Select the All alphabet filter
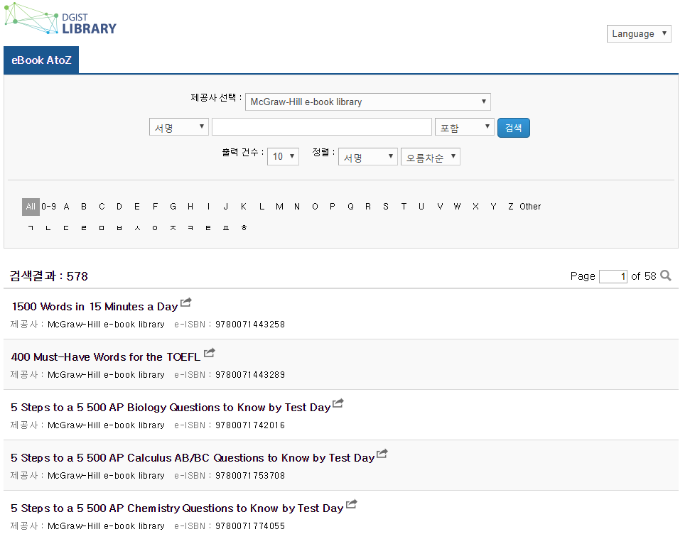The height and width of the screenshot is (539, 690). (31, 207)
